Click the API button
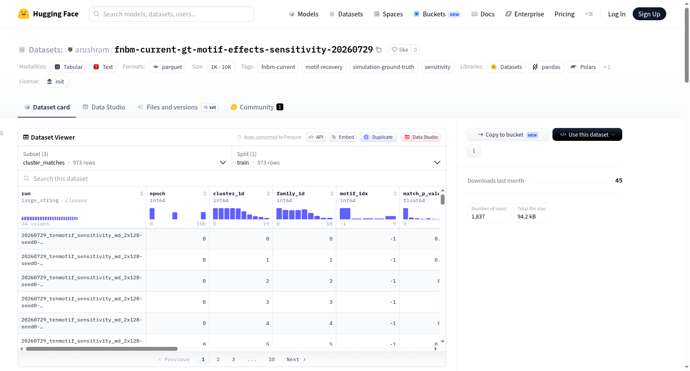 [316, 137]
